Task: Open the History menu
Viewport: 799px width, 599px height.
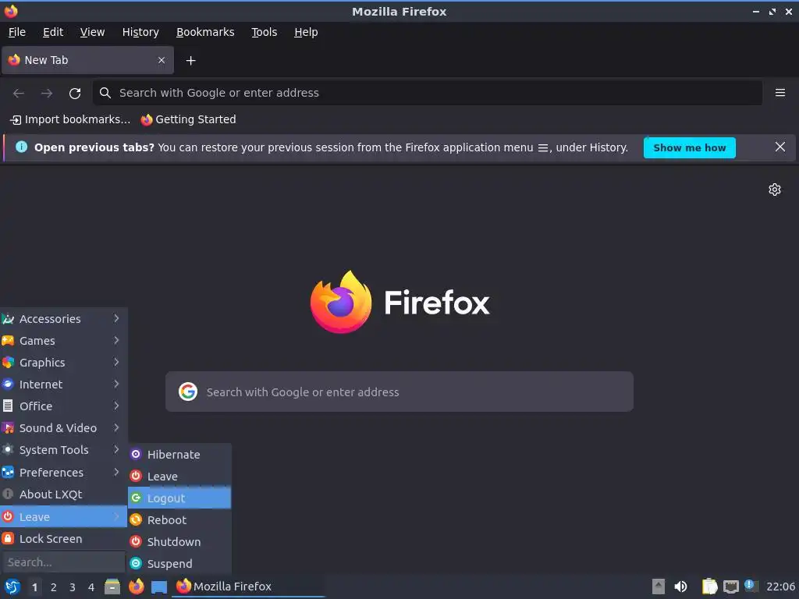Action: pyautogui.click(x=140, y=32)
